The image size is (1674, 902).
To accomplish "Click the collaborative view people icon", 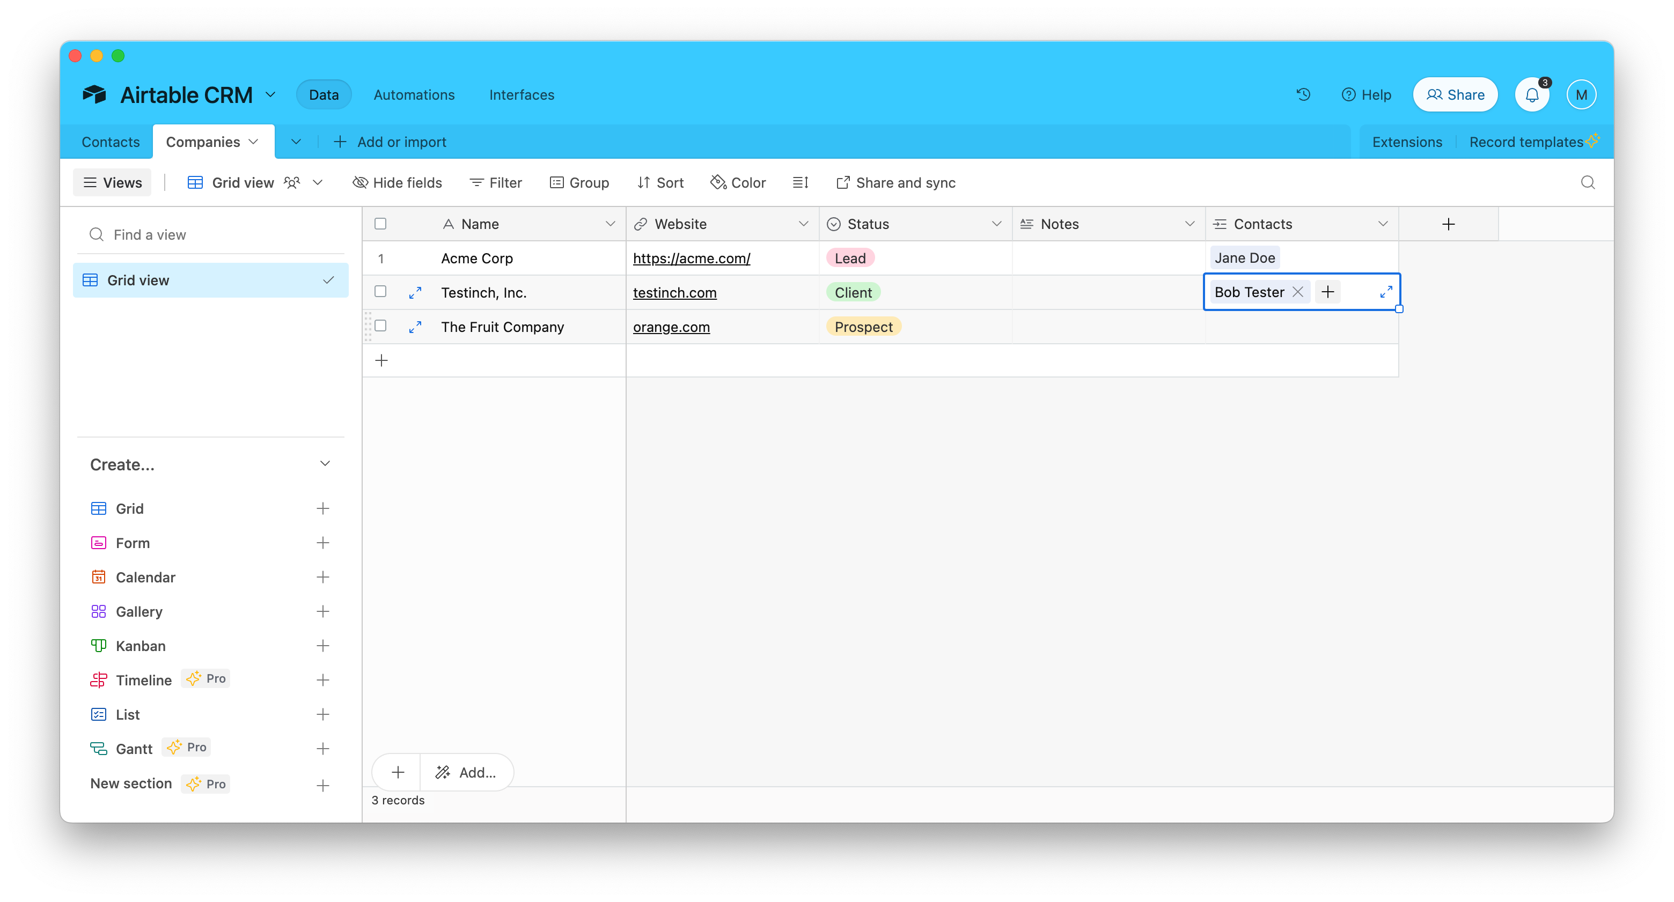I will point(292,182).
